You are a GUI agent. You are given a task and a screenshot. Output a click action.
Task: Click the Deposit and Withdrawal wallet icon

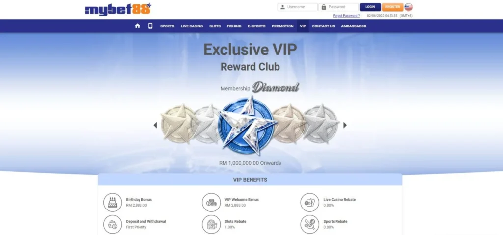tap(112, 224)
